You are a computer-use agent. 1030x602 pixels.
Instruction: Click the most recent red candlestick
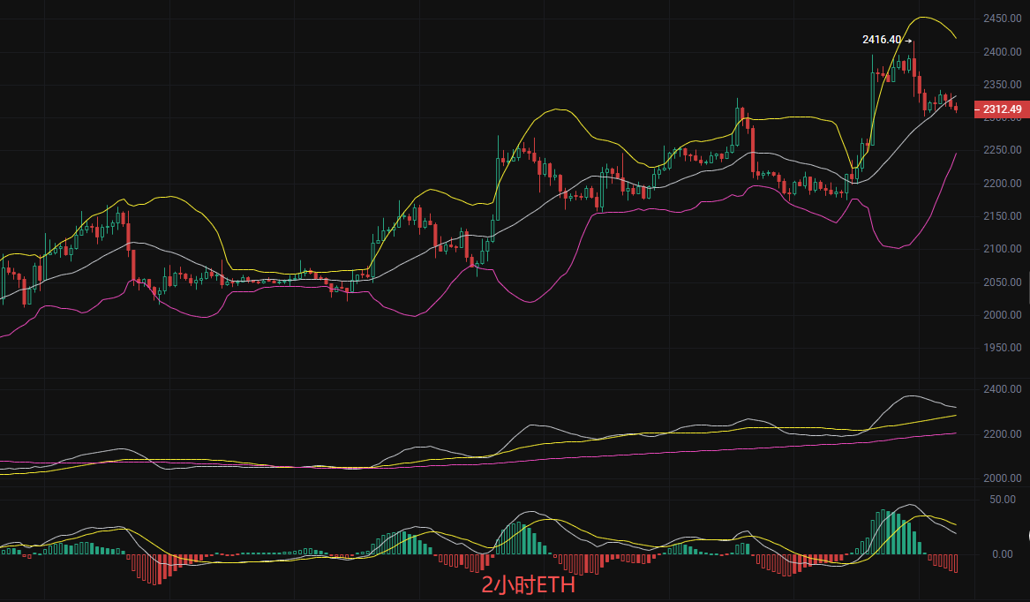pyautogui.click(x=955, y=107)
